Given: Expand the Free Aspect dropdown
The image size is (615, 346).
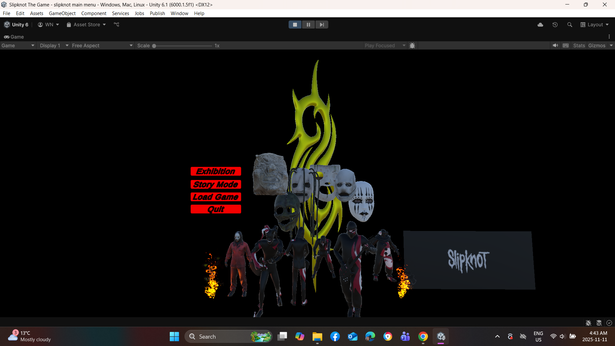Looking at the screenshot, I should pos(102,45).
